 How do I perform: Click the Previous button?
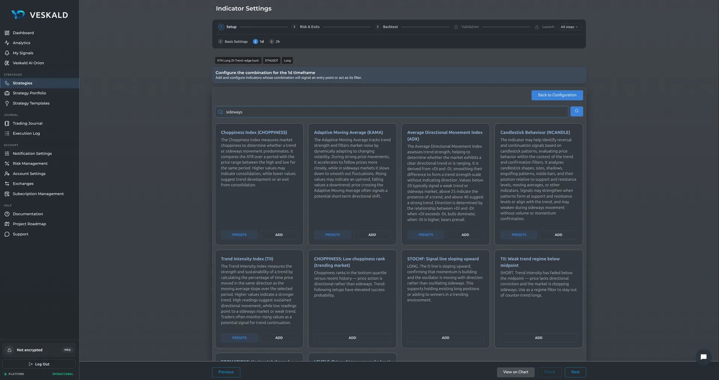click(x=226, y=372)
